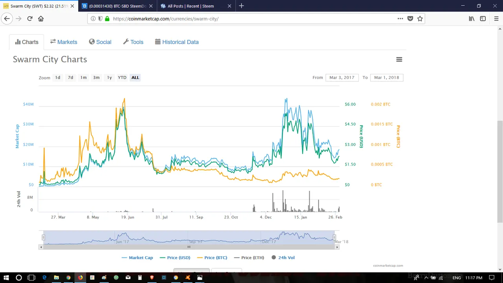Set chart zoom to ALL
The height and width of the screenshot is (283, 503).
tap(135, 77)
